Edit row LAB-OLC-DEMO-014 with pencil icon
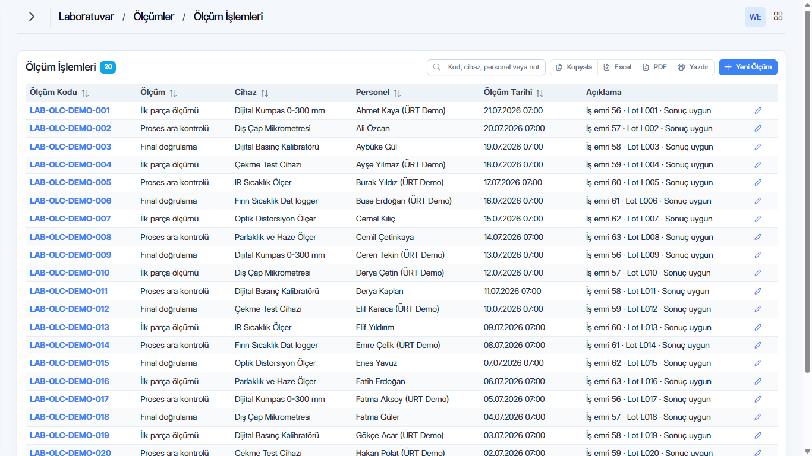The image size is (812, 456). pyautogui.click(x=758, y=345)
